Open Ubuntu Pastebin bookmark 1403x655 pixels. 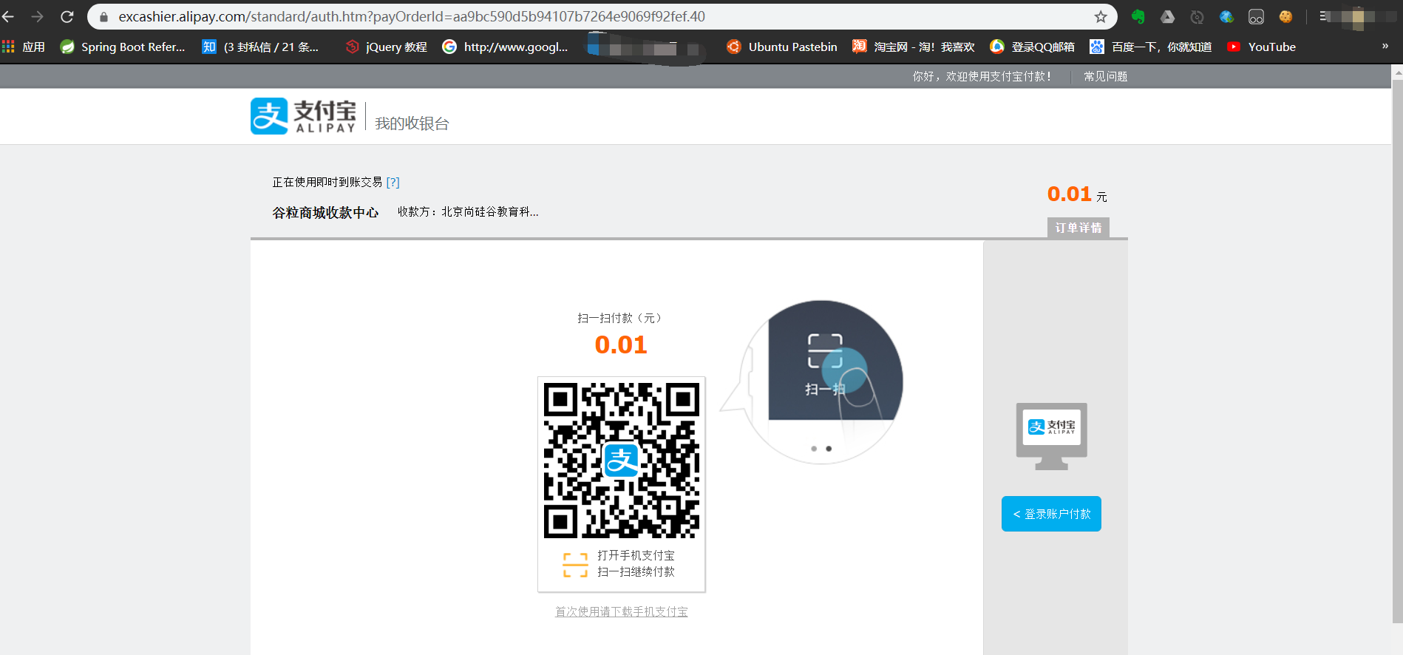tap(782, 47)
